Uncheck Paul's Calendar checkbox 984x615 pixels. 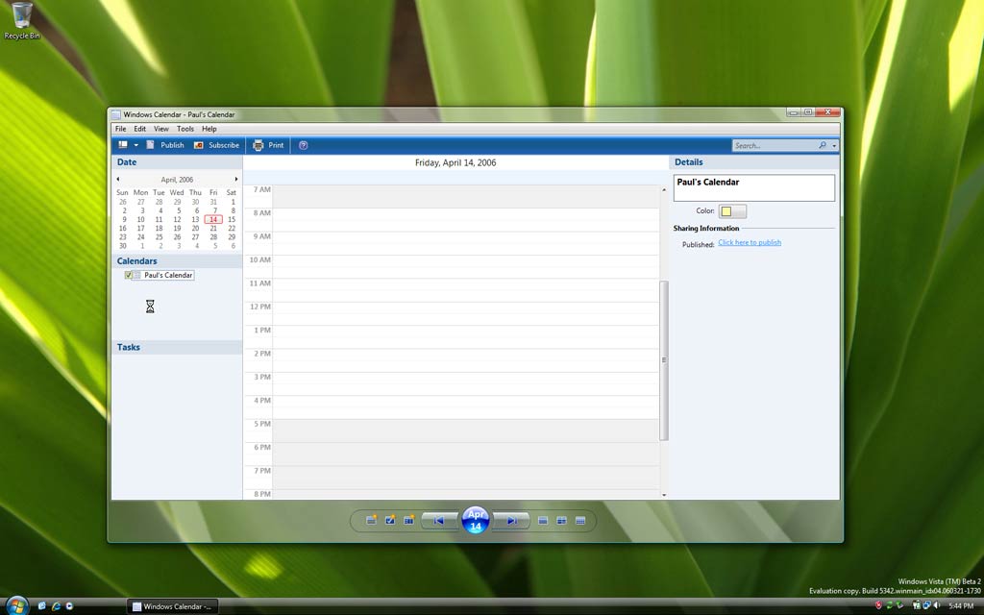(x=129, y=275)
